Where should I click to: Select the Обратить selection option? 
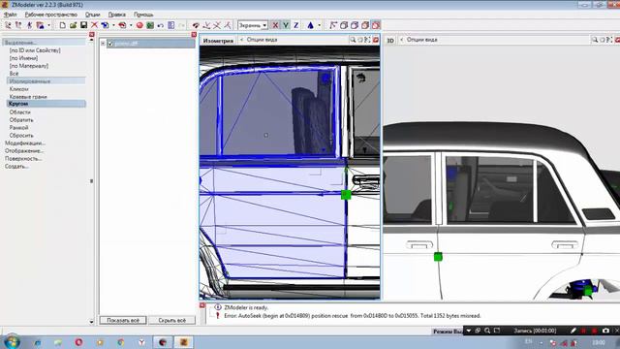click(x=21, y=120)
